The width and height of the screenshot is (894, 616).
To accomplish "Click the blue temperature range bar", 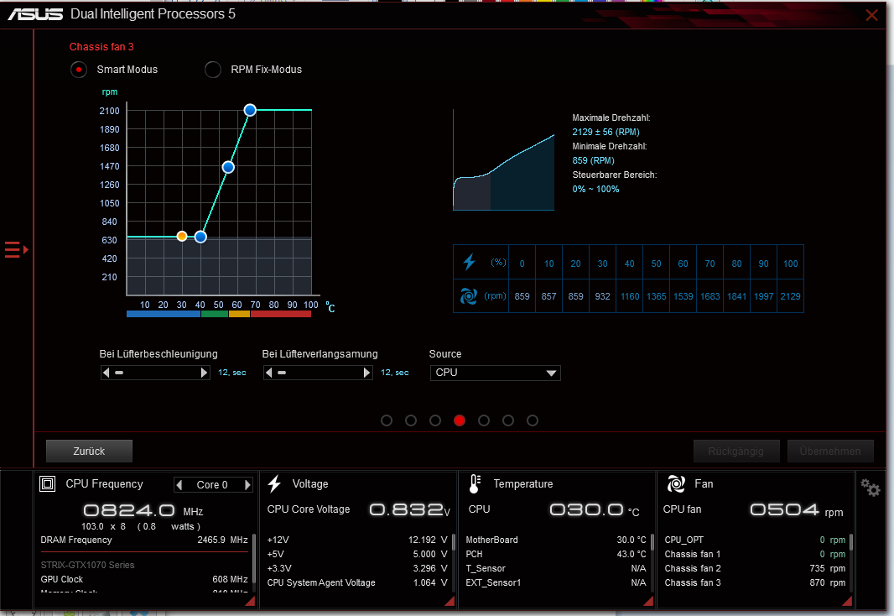I will coord(164,314).
